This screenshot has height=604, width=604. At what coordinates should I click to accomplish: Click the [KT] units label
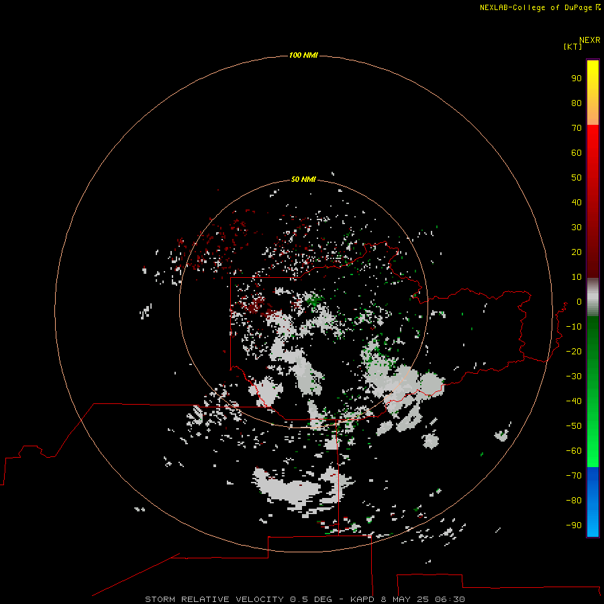(572, 46)
